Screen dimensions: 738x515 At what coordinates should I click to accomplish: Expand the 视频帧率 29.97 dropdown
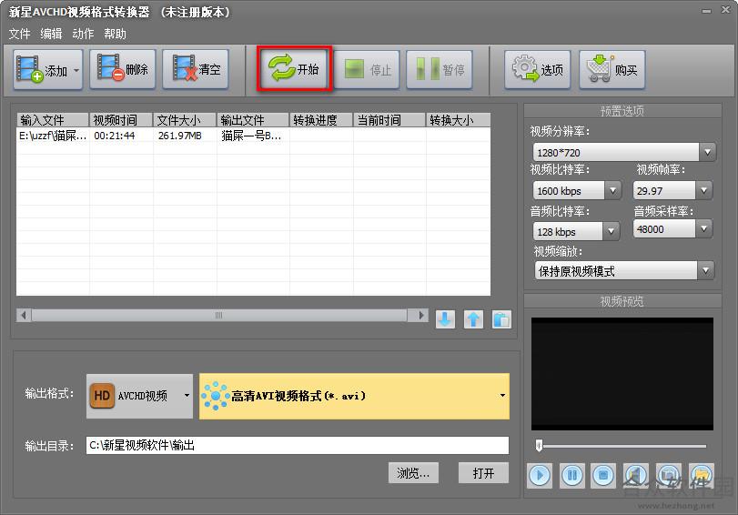coord(703,191)
